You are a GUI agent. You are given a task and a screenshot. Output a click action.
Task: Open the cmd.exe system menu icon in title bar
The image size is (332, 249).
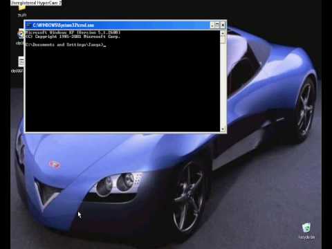pyautogui.click(x=29, y=25)
